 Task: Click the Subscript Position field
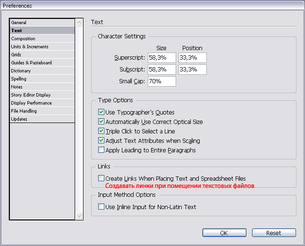point(193,70)
